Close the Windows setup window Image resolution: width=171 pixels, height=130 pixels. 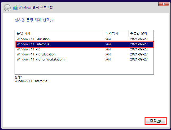(x=164, y=4)
